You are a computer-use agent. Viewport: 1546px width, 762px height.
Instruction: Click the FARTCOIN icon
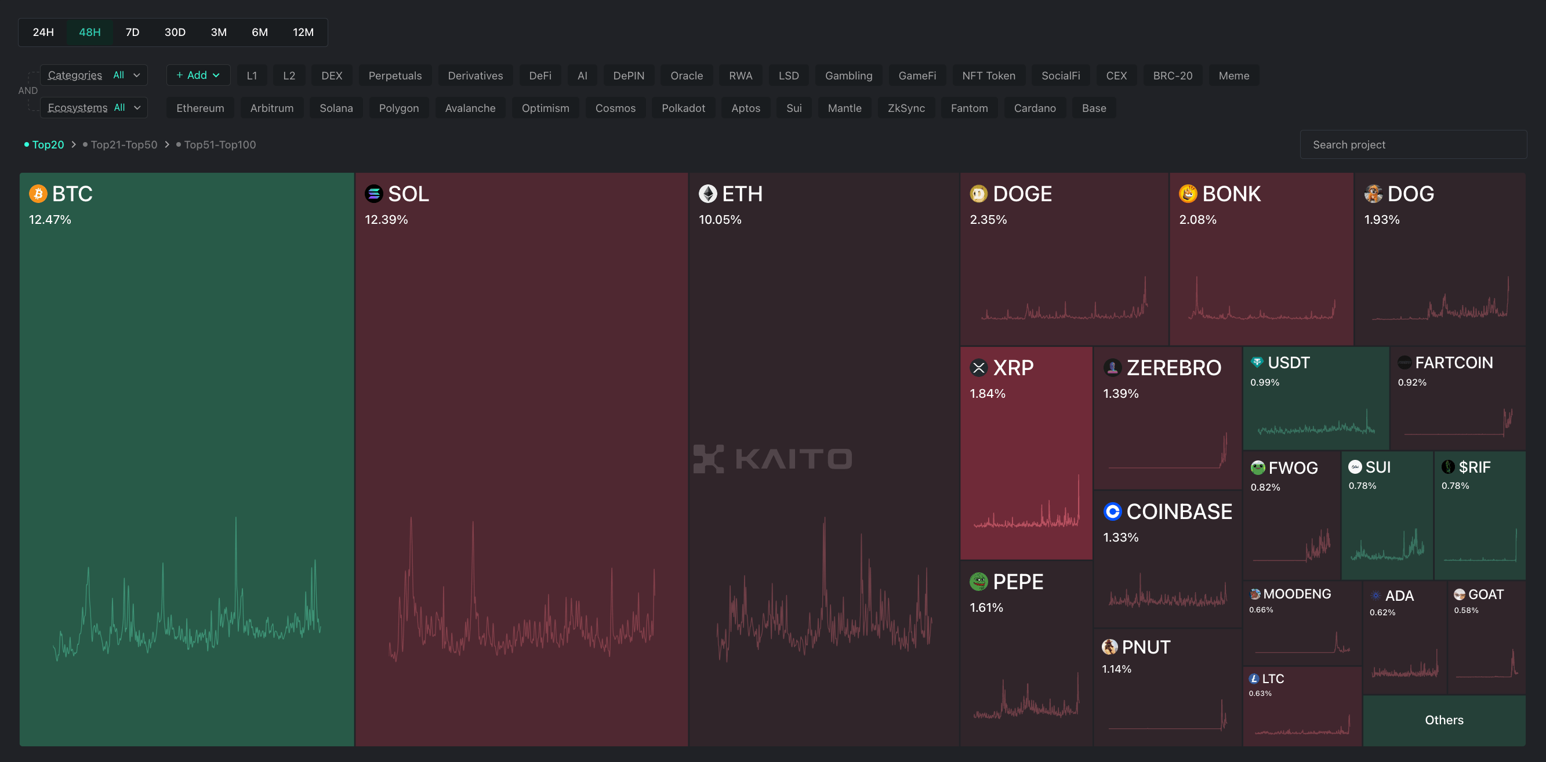click(x=1405, y=362)
